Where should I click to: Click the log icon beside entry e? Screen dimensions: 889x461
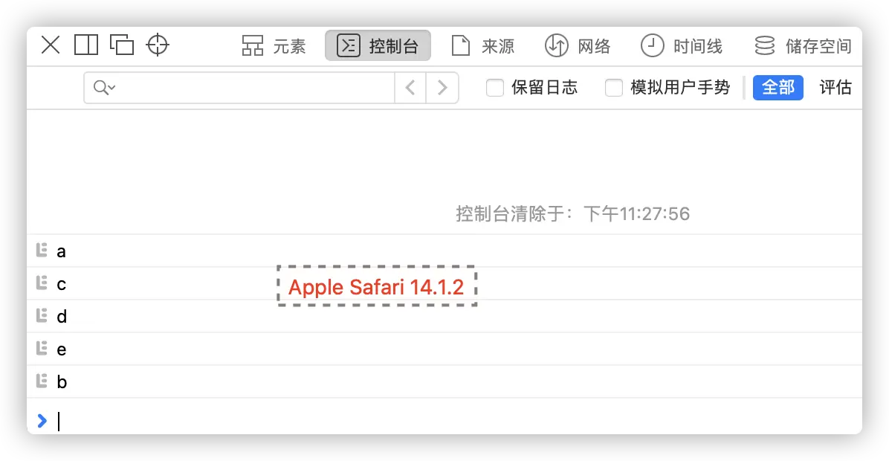pyautogui.click(x=42, y=348)
